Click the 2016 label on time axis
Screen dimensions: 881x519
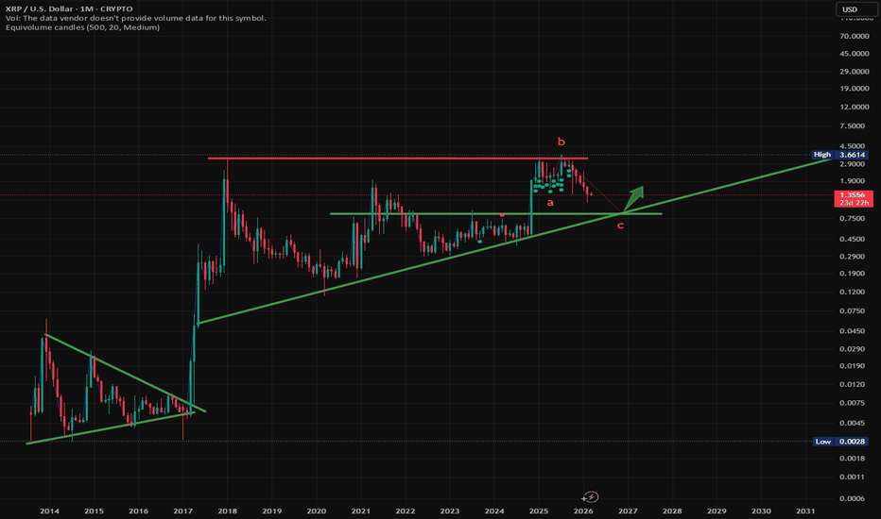[x=138, y=511]
